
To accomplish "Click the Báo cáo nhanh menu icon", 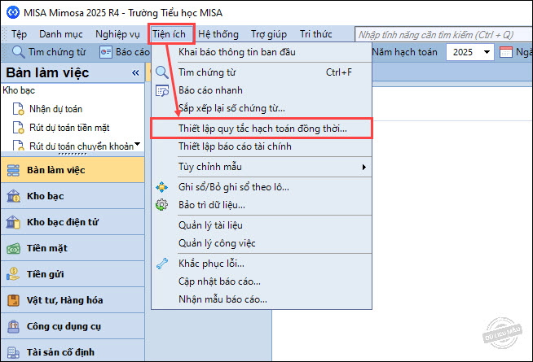I will tap(162, 90).
